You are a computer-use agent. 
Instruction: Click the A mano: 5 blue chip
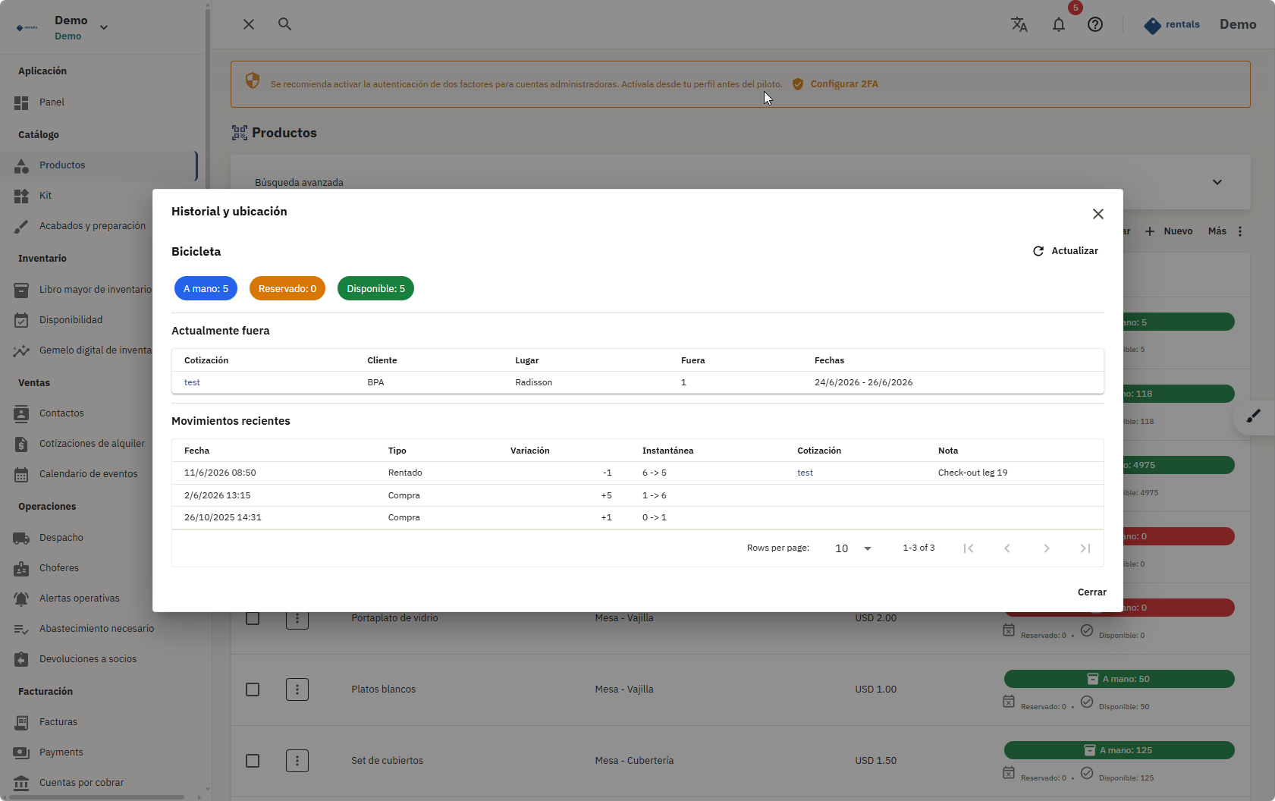[206, 288]
